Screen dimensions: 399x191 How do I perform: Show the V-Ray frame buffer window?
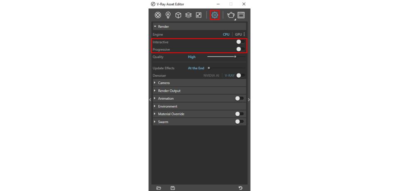pos(241,15)
